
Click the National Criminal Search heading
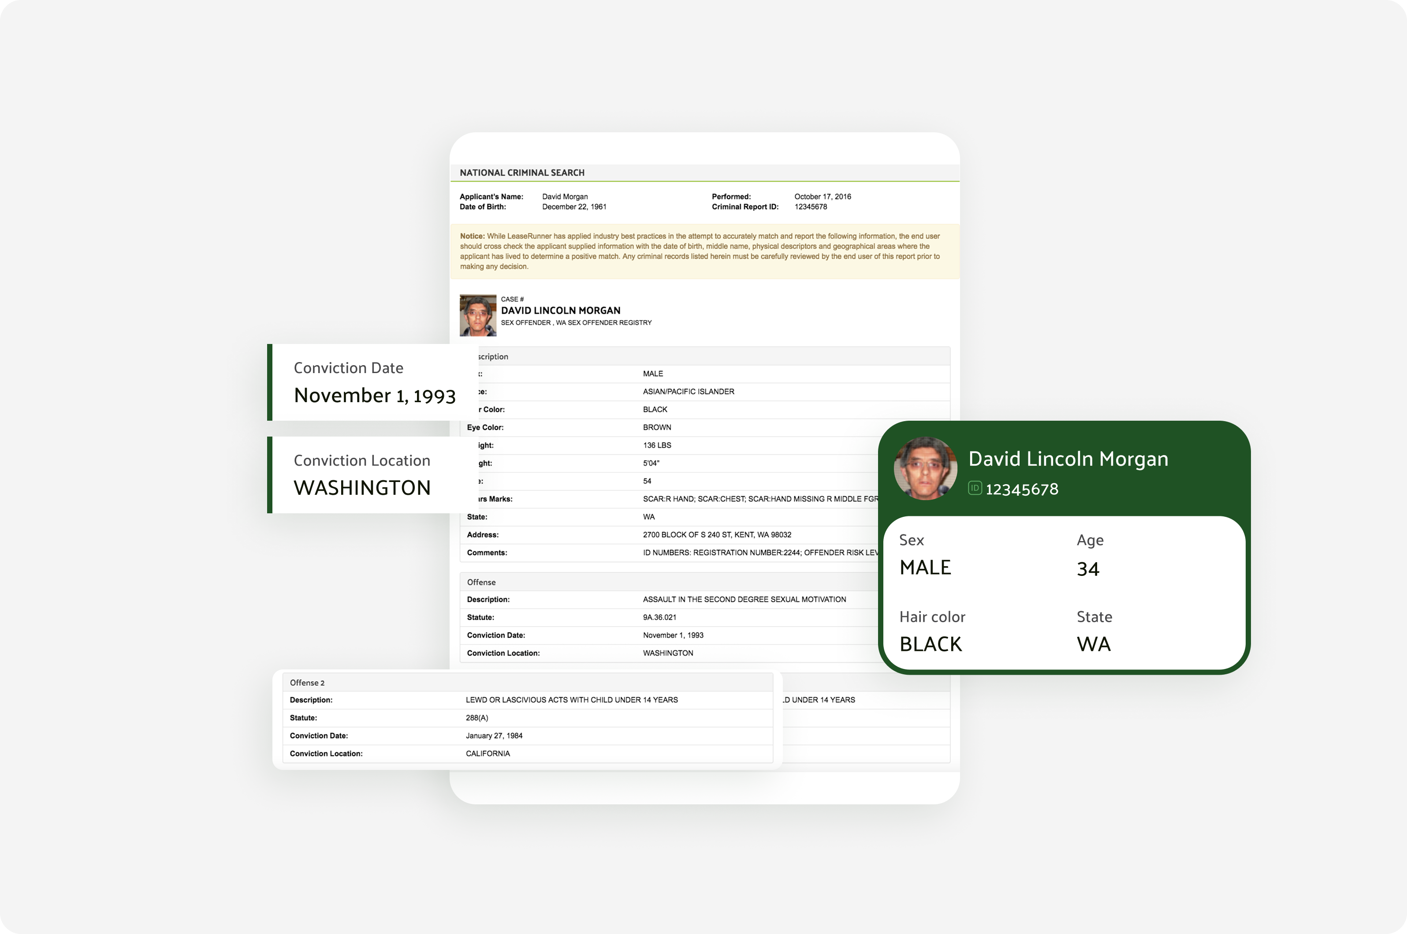point(521,173)
